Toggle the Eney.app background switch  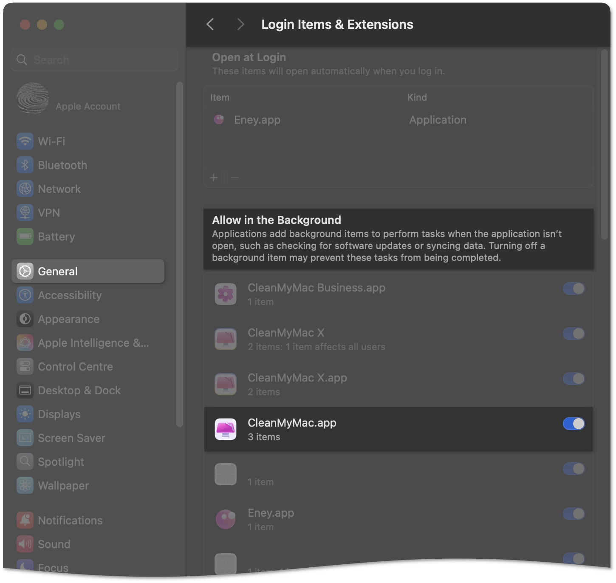pyautogui.click(x=574, y=514)
